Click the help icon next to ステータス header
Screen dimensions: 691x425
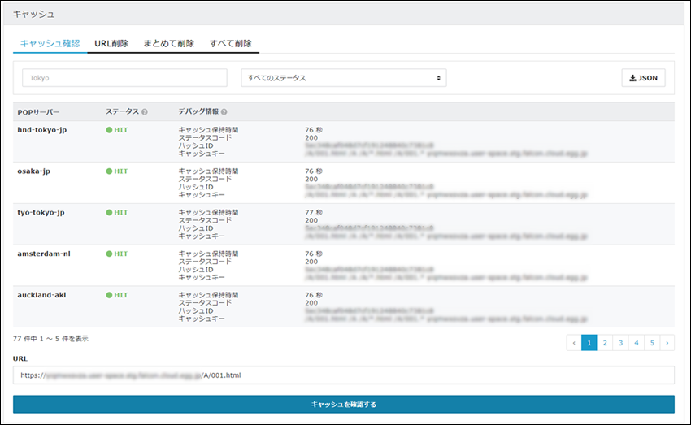coord(144,112)
